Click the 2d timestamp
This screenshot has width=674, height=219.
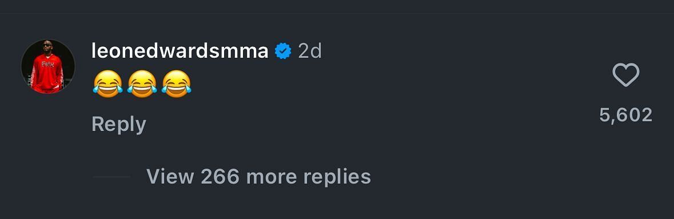point(309,51)
